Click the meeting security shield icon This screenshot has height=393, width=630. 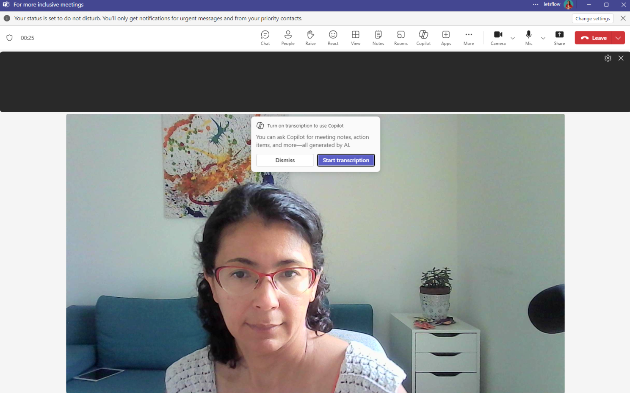coord(9,38)
